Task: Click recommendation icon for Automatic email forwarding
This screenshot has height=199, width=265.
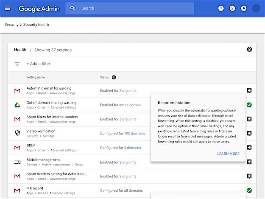Action: point(249,91)
